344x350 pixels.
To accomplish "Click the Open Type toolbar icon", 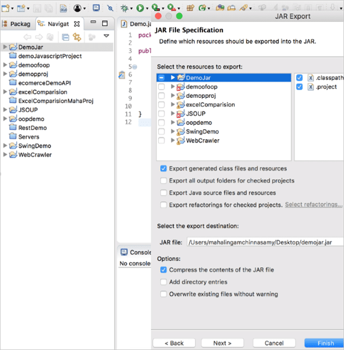I will point(220,8).
